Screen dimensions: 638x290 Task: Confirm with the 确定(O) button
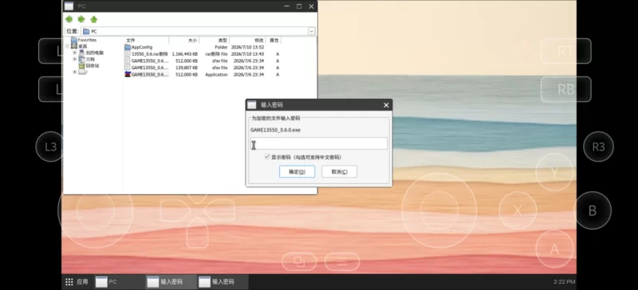(297, 171)
